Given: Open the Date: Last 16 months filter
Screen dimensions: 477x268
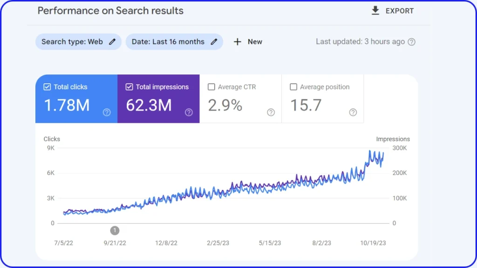Looking at the screenshot, I should tap(168, 42).
